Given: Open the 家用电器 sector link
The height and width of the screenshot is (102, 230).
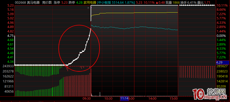Looking at the screenshot, I should [x=90, y=3].
